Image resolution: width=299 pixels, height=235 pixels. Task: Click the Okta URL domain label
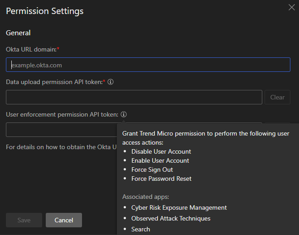click(x=31, y=49)
